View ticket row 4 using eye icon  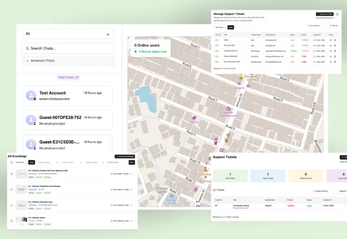pyautogui.click(x=331, y=56)
